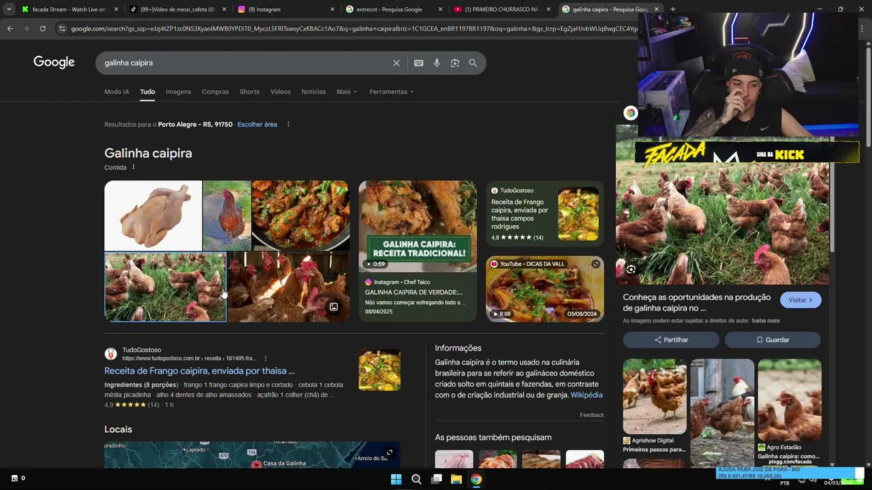Expand the Mais dropdown
872x490 pixels.
click(346, 91)
